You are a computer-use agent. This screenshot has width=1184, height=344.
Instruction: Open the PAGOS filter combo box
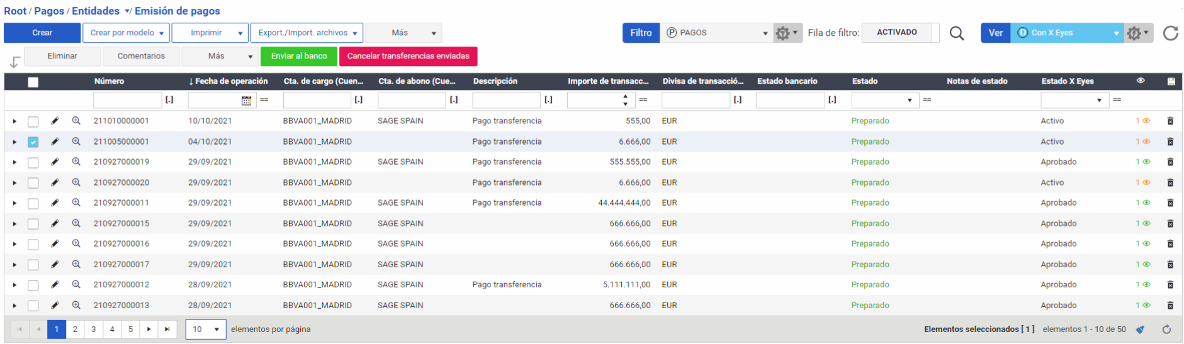coord(716,33)
